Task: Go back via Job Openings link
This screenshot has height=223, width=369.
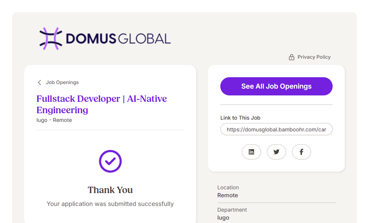Action: coord(62,83)
